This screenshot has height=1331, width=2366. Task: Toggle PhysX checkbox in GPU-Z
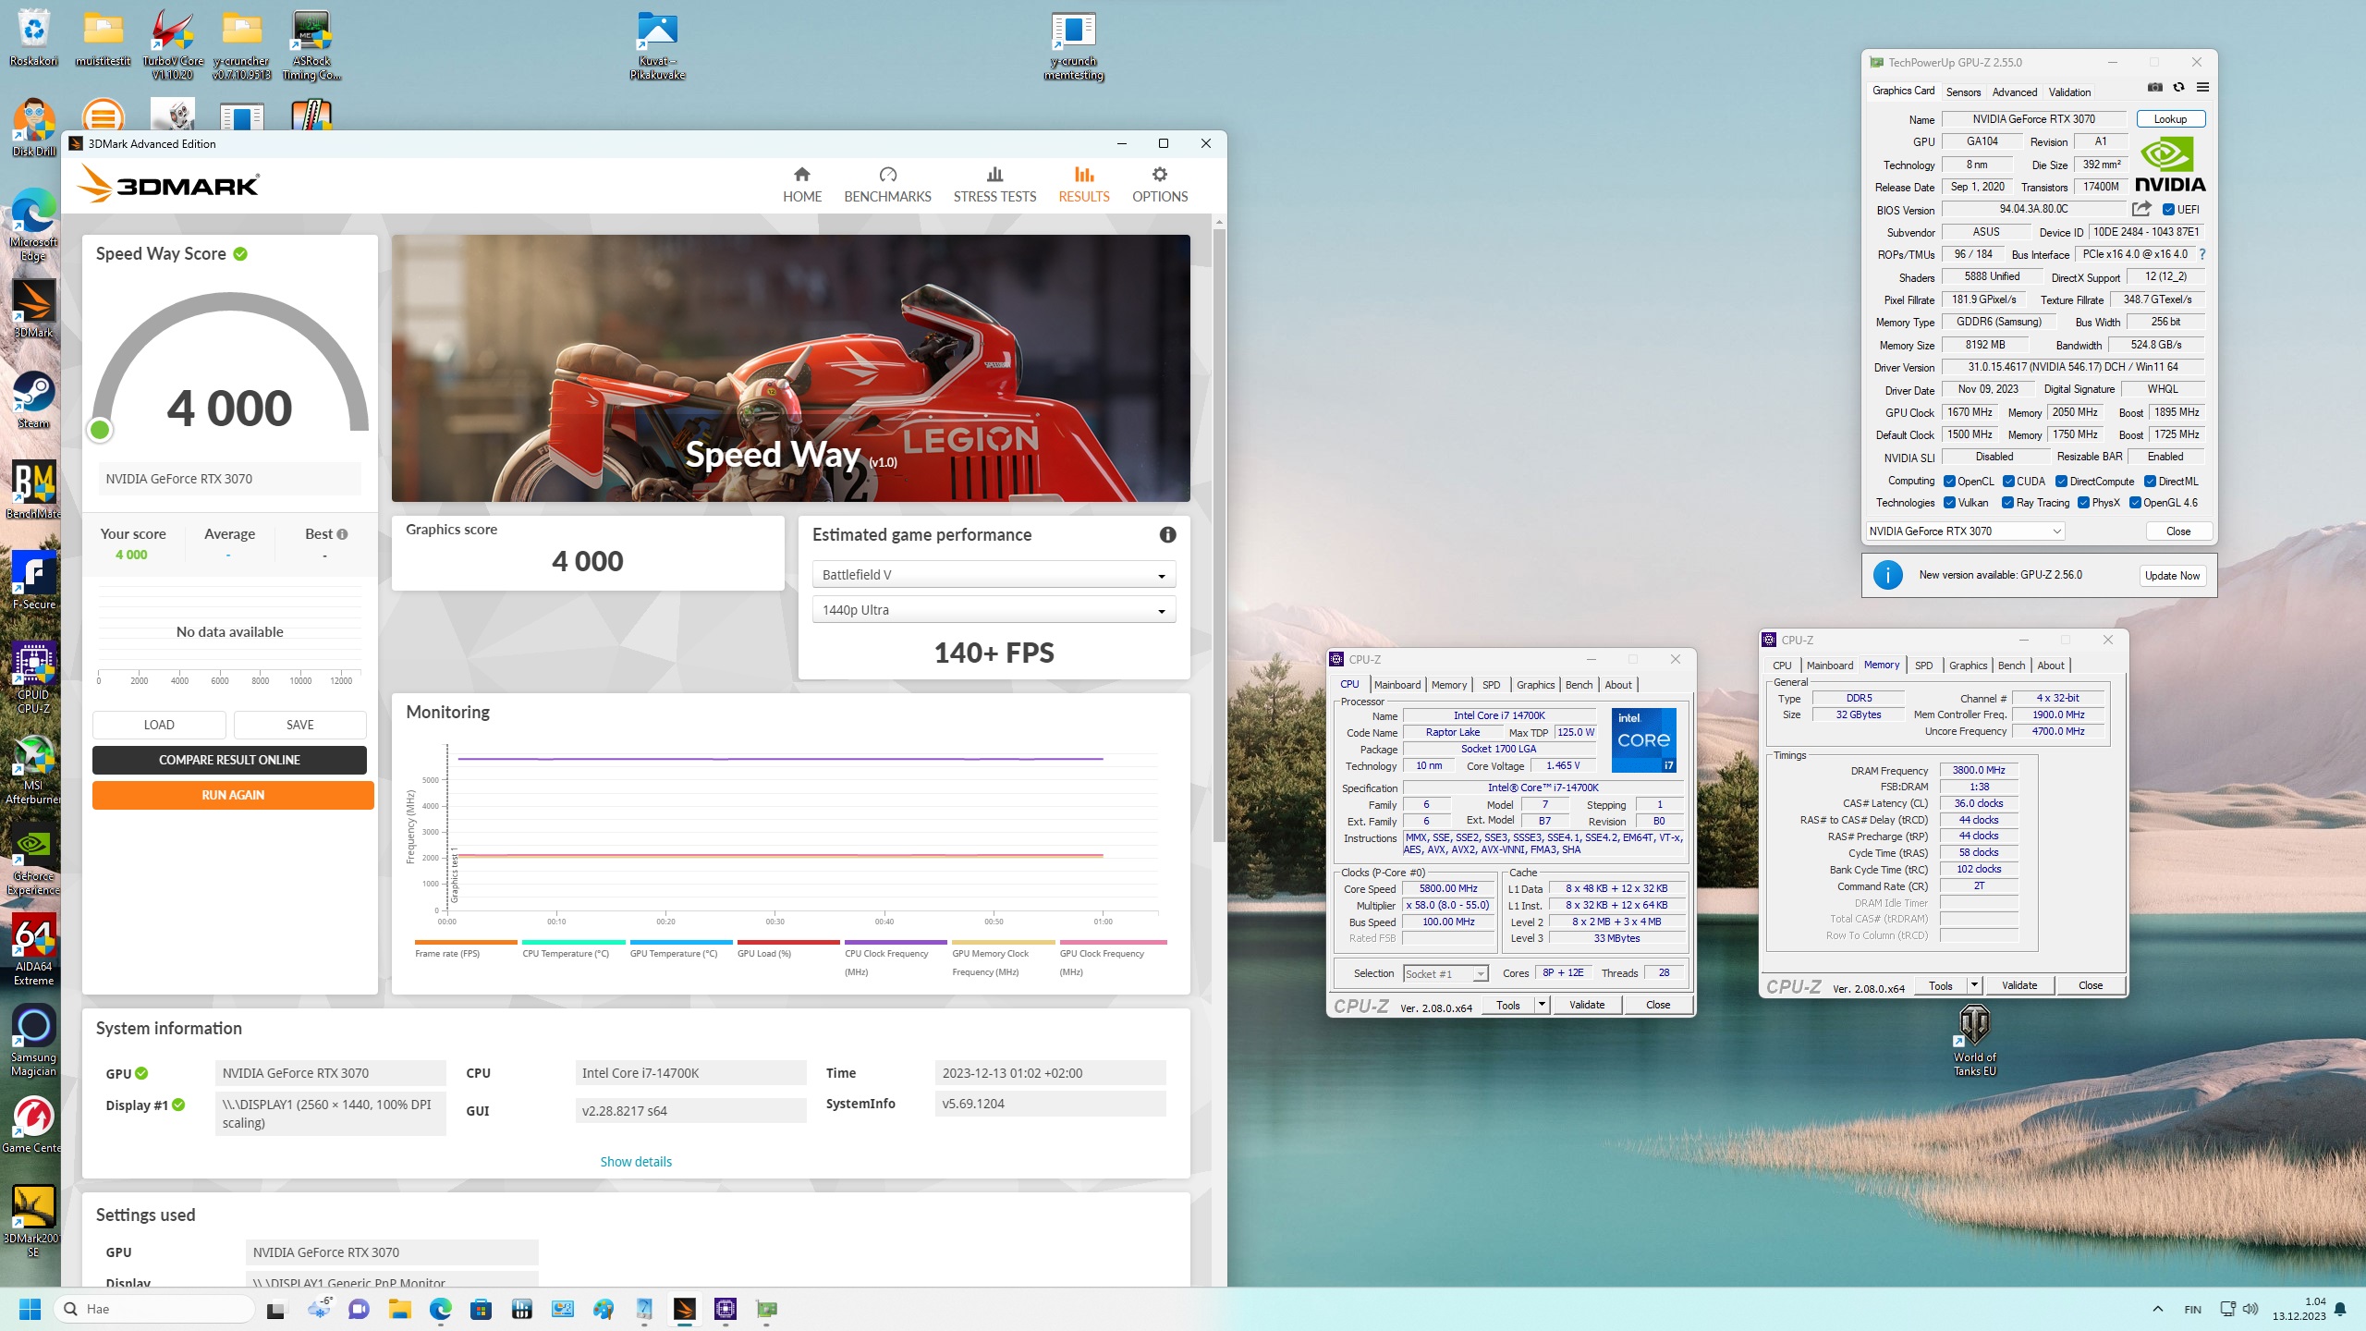click(2083, 503)
